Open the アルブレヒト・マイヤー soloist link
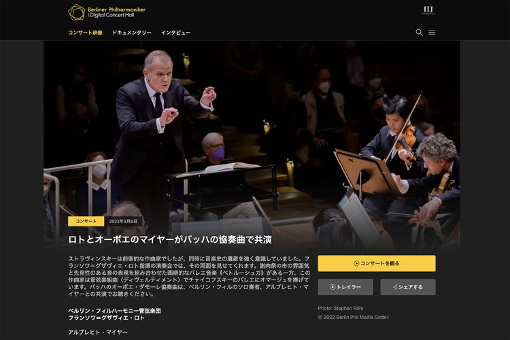510x340 pixels. 98,333
